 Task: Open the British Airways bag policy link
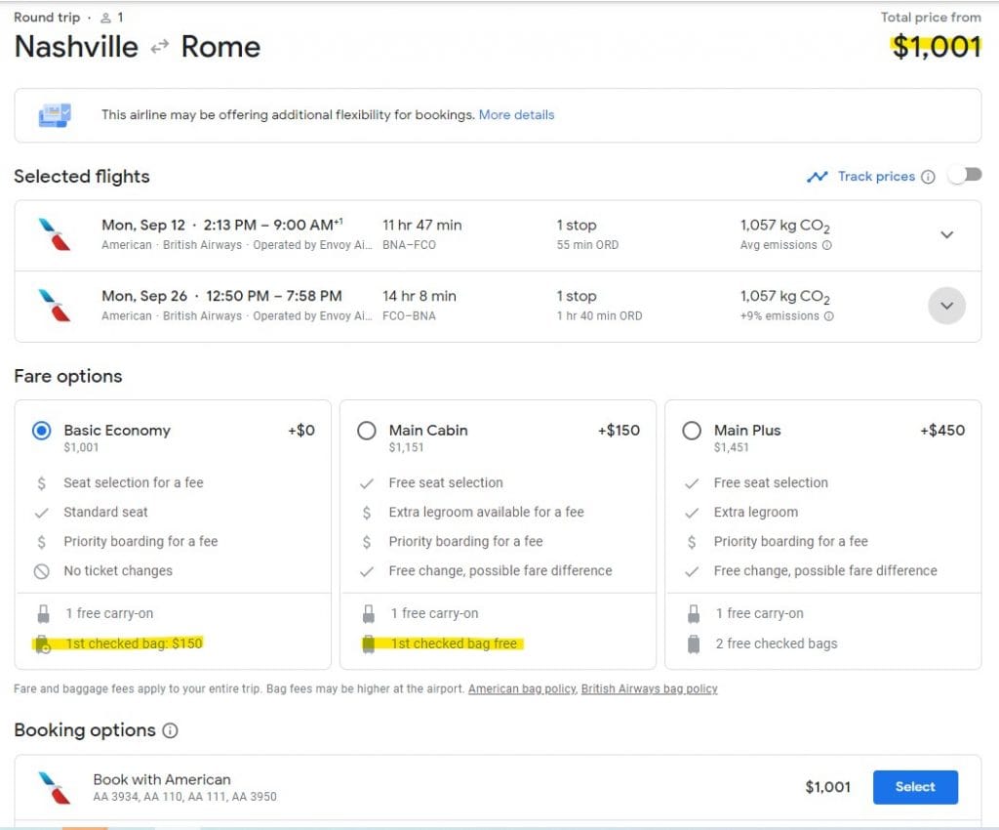(x=649, y=689)
